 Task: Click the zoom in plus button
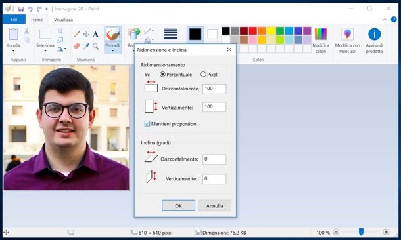[x=386, y=232]
